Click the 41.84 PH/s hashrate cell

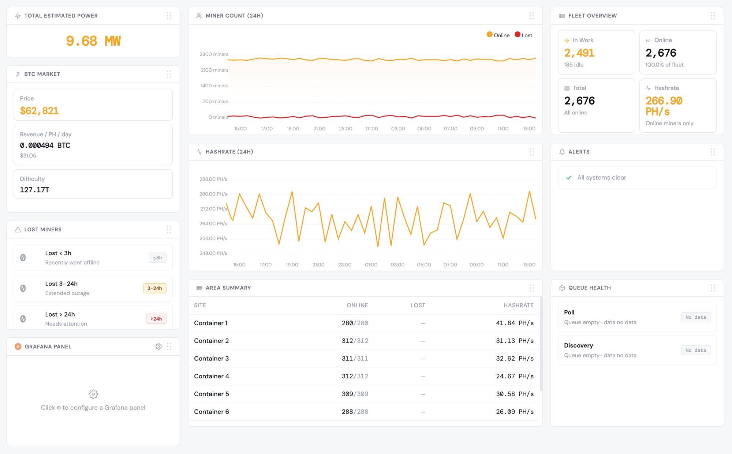515,323
